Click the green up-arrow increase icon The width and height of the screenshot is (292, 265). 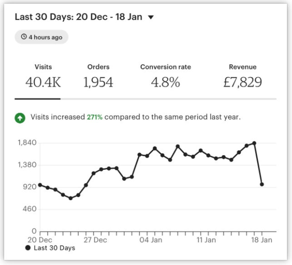(20, 118)
